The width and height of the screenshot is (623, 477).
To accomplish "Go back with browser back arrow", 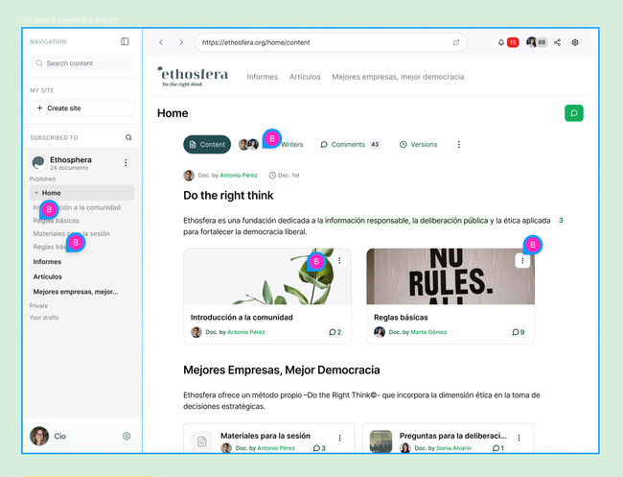I will click(161, 42).
